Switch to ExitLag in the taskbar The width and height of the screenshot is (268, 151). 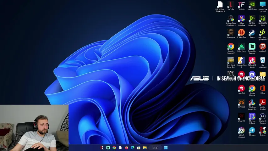102,148
